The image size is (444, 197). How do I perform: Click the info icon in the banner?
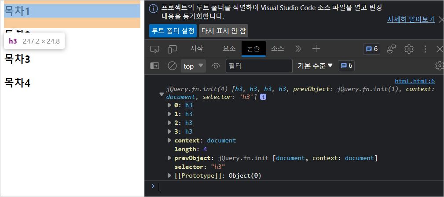(153, 8)
